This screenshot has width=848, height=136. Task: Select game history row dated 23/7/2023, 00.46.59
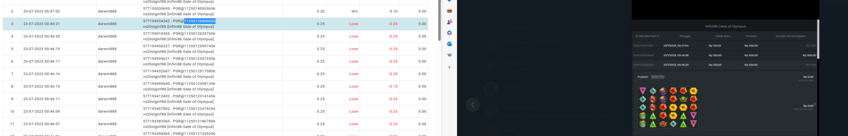coord(724,55)
